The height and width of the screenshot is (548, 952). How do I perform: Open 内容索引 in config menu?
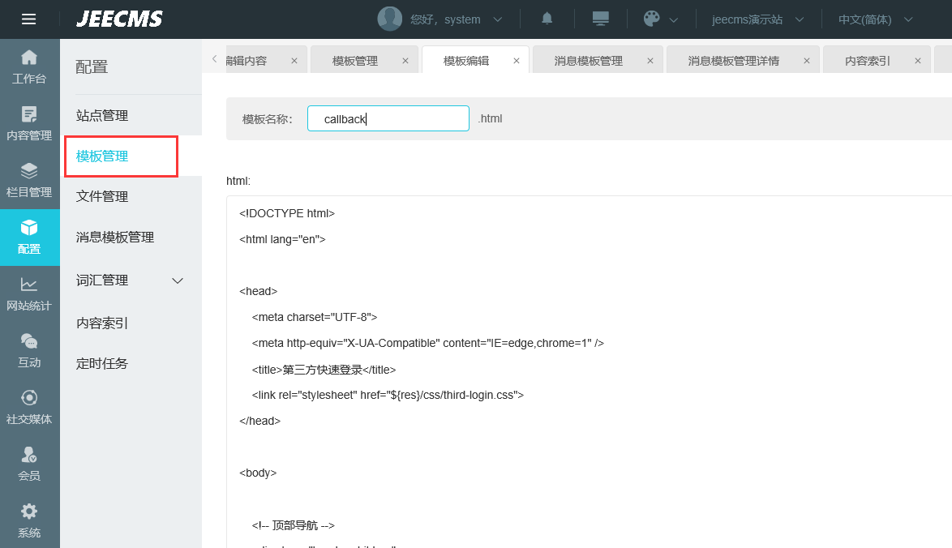pos(102,323)
